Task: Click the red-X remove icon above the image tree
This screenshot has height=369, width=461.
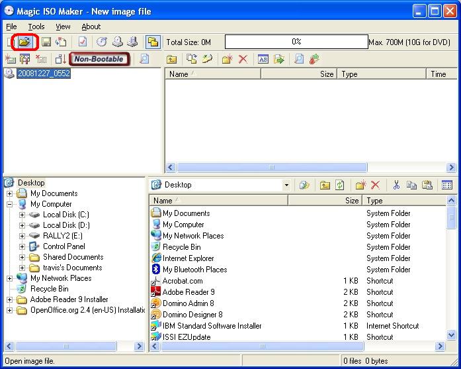Action: point(41,59)
